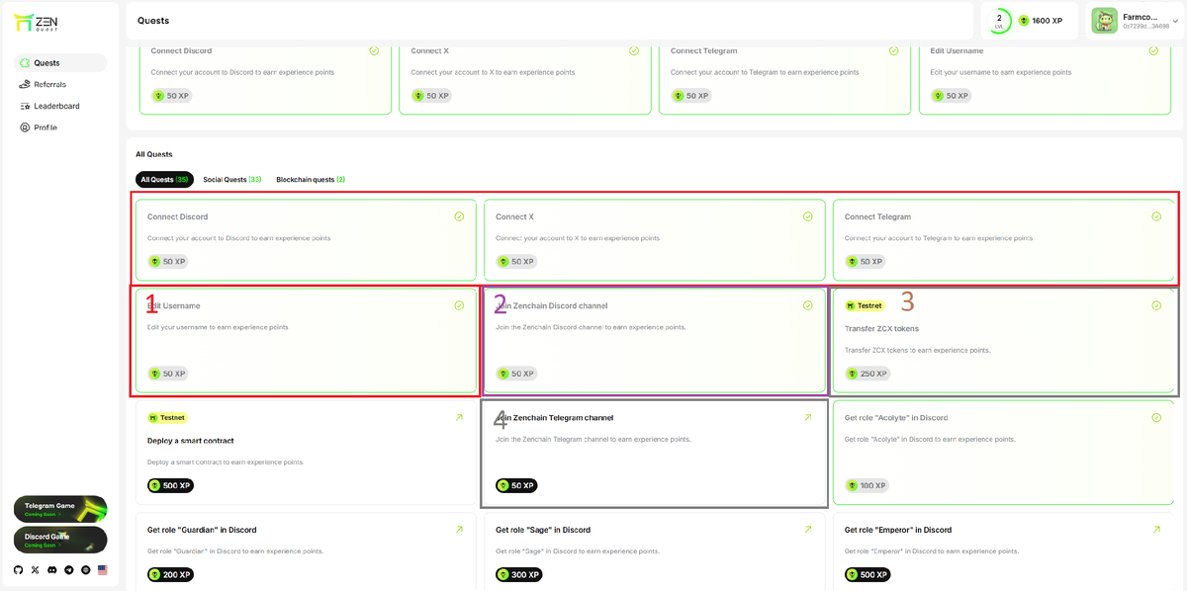This screenshot has width=1187, height=591.
Task: Open arrow icon on Join Zenchain Telegram channel
Action: point(807,418)
